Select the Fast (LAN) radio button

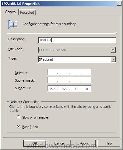pos(19,126)
